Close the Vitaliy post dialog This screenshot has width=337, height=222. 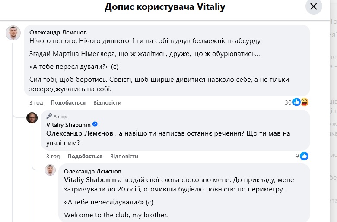(x=314, y=6)
